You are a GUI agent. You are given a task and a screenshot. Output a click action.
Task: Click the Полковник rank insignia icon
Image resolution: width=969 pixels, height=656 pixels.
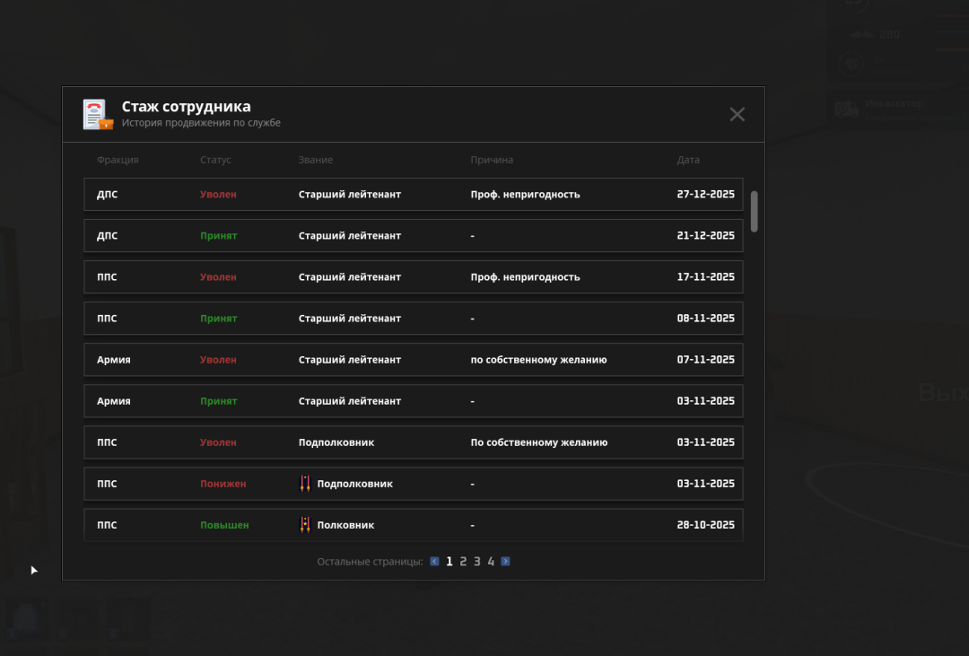click(305, 525)
